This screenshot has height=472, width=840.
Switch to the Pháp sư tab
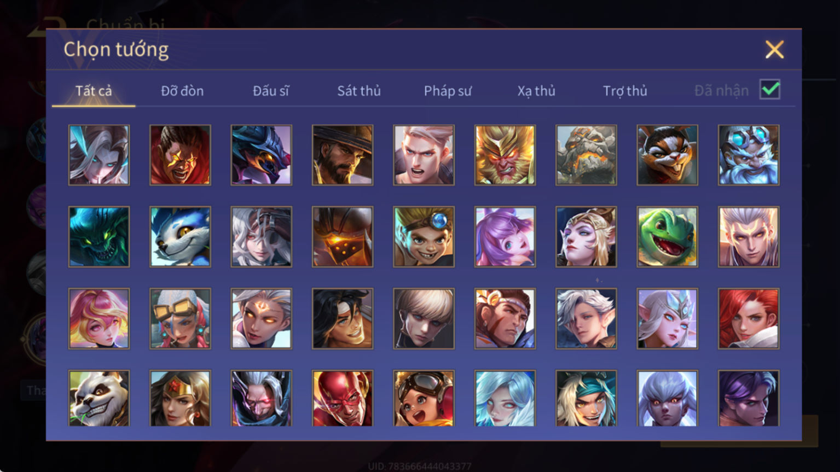448,91
